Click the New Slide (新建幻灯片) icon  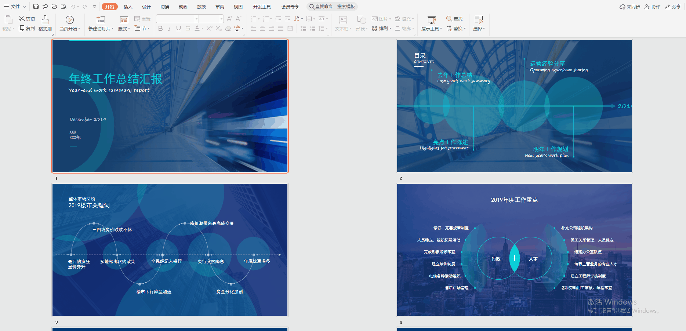tap(101, 19)
